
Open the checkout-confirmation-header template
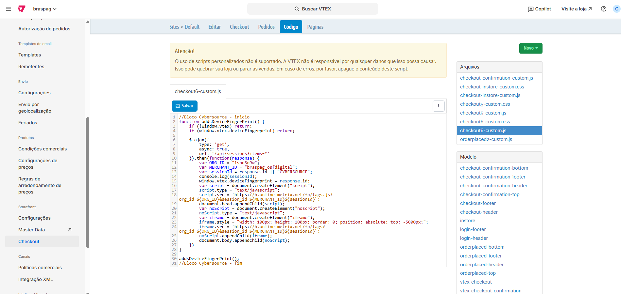click(494, 186)
